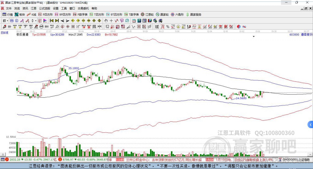Toggle the highlighted grid view button
The image size is (313, 169).
[12, 21]
